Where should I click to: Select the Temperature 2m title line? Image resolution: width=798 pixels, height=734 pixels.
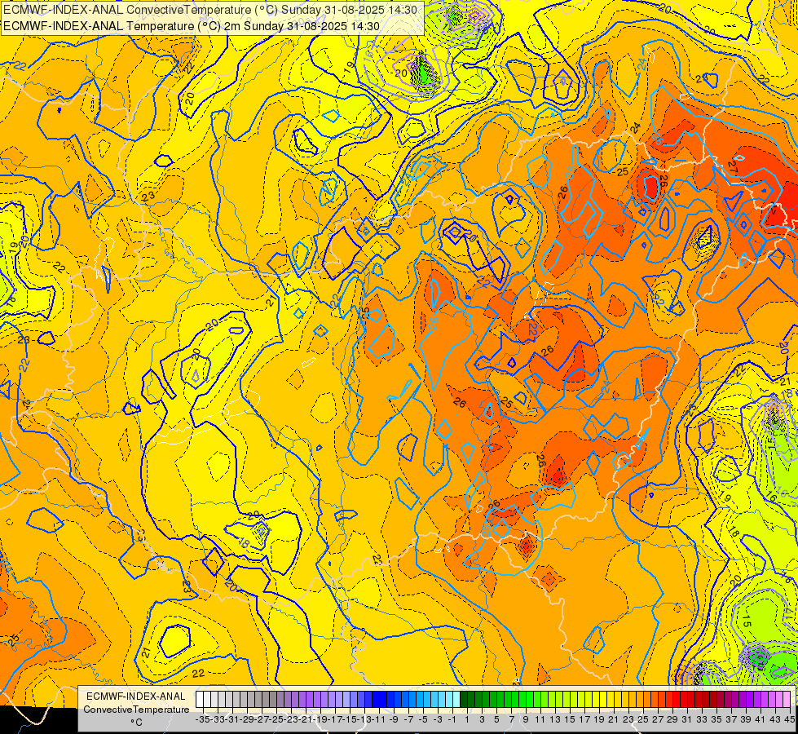192,26
